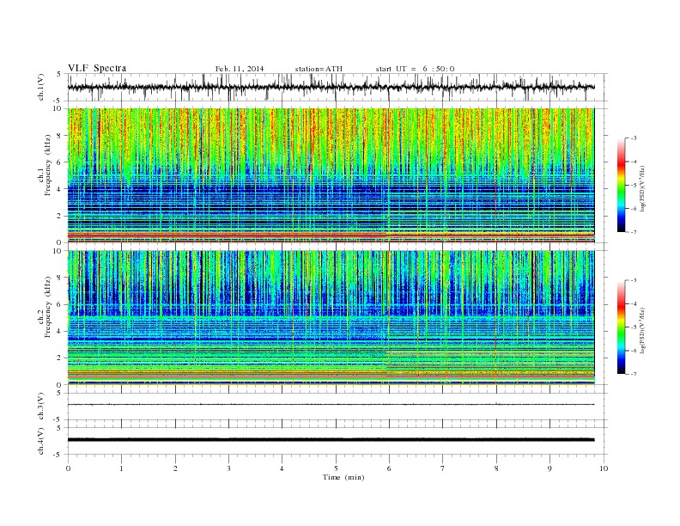
Task: Click the ch.4(V) waveform trace
Action: point(331,440)
